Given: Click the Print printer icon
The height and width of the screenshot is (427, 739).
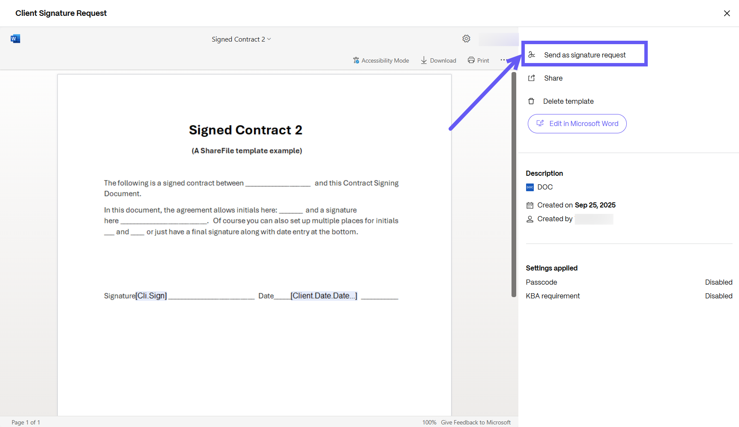Looking at the screenshot, I should (471, 60).
